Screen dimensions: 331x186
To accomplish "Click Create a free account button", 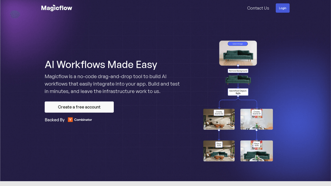I will click(79, 107).
